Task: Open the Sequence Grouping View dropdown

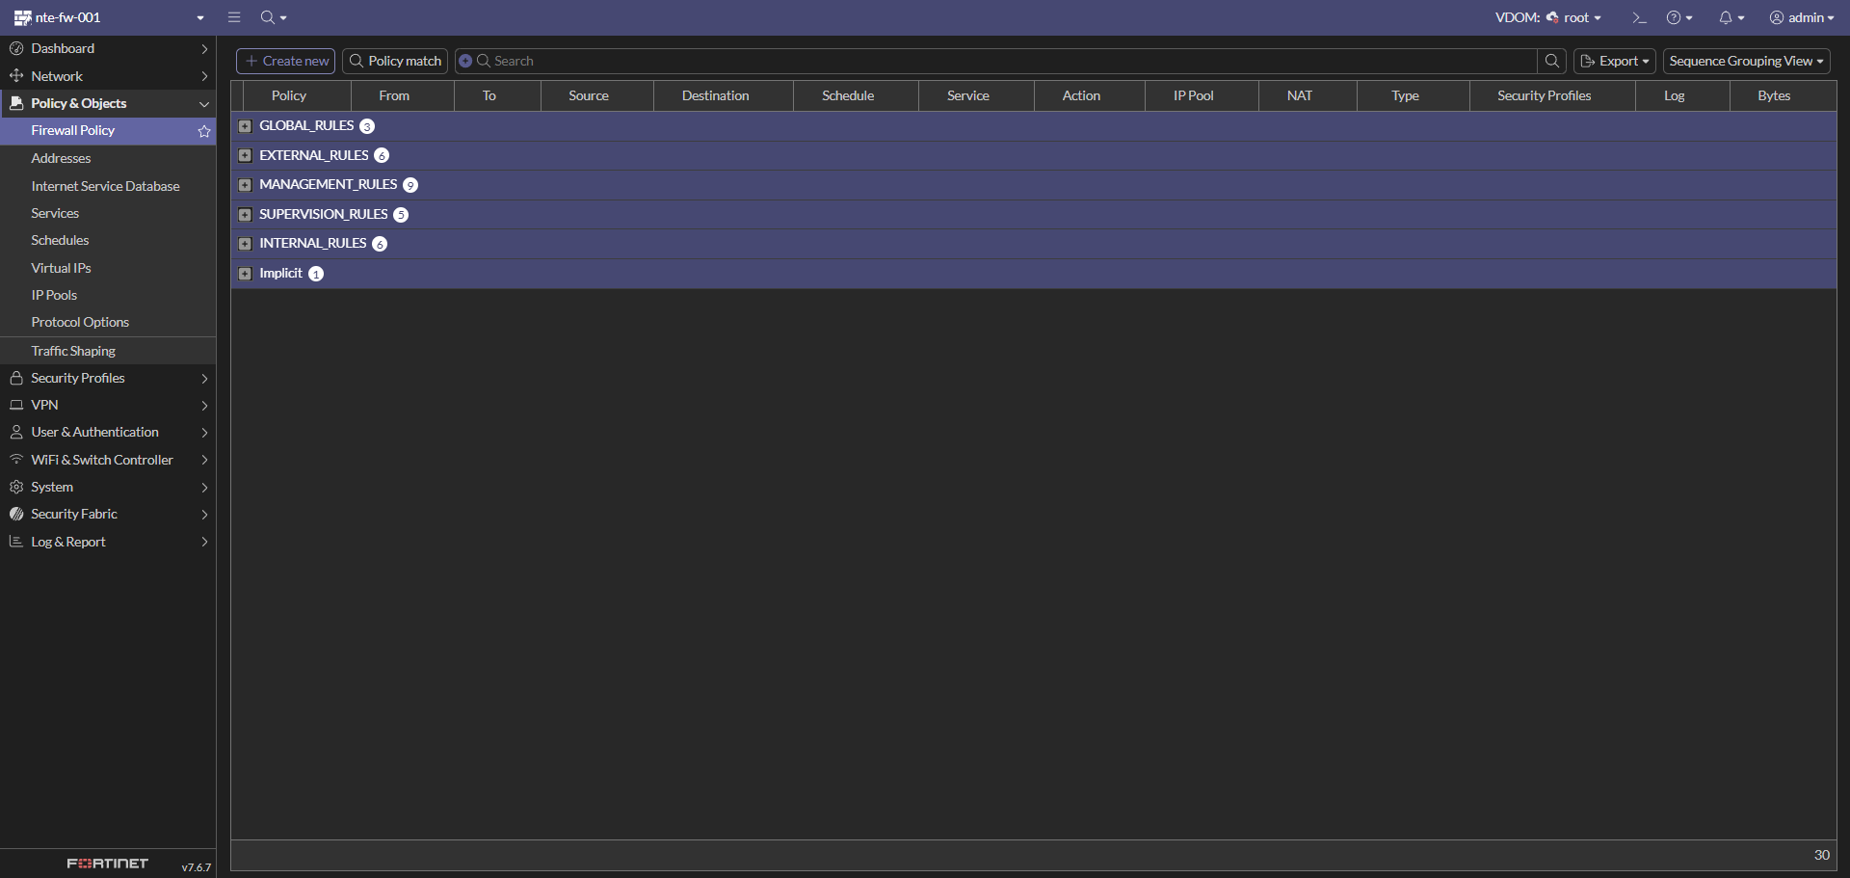Action: coord(1746,61)
